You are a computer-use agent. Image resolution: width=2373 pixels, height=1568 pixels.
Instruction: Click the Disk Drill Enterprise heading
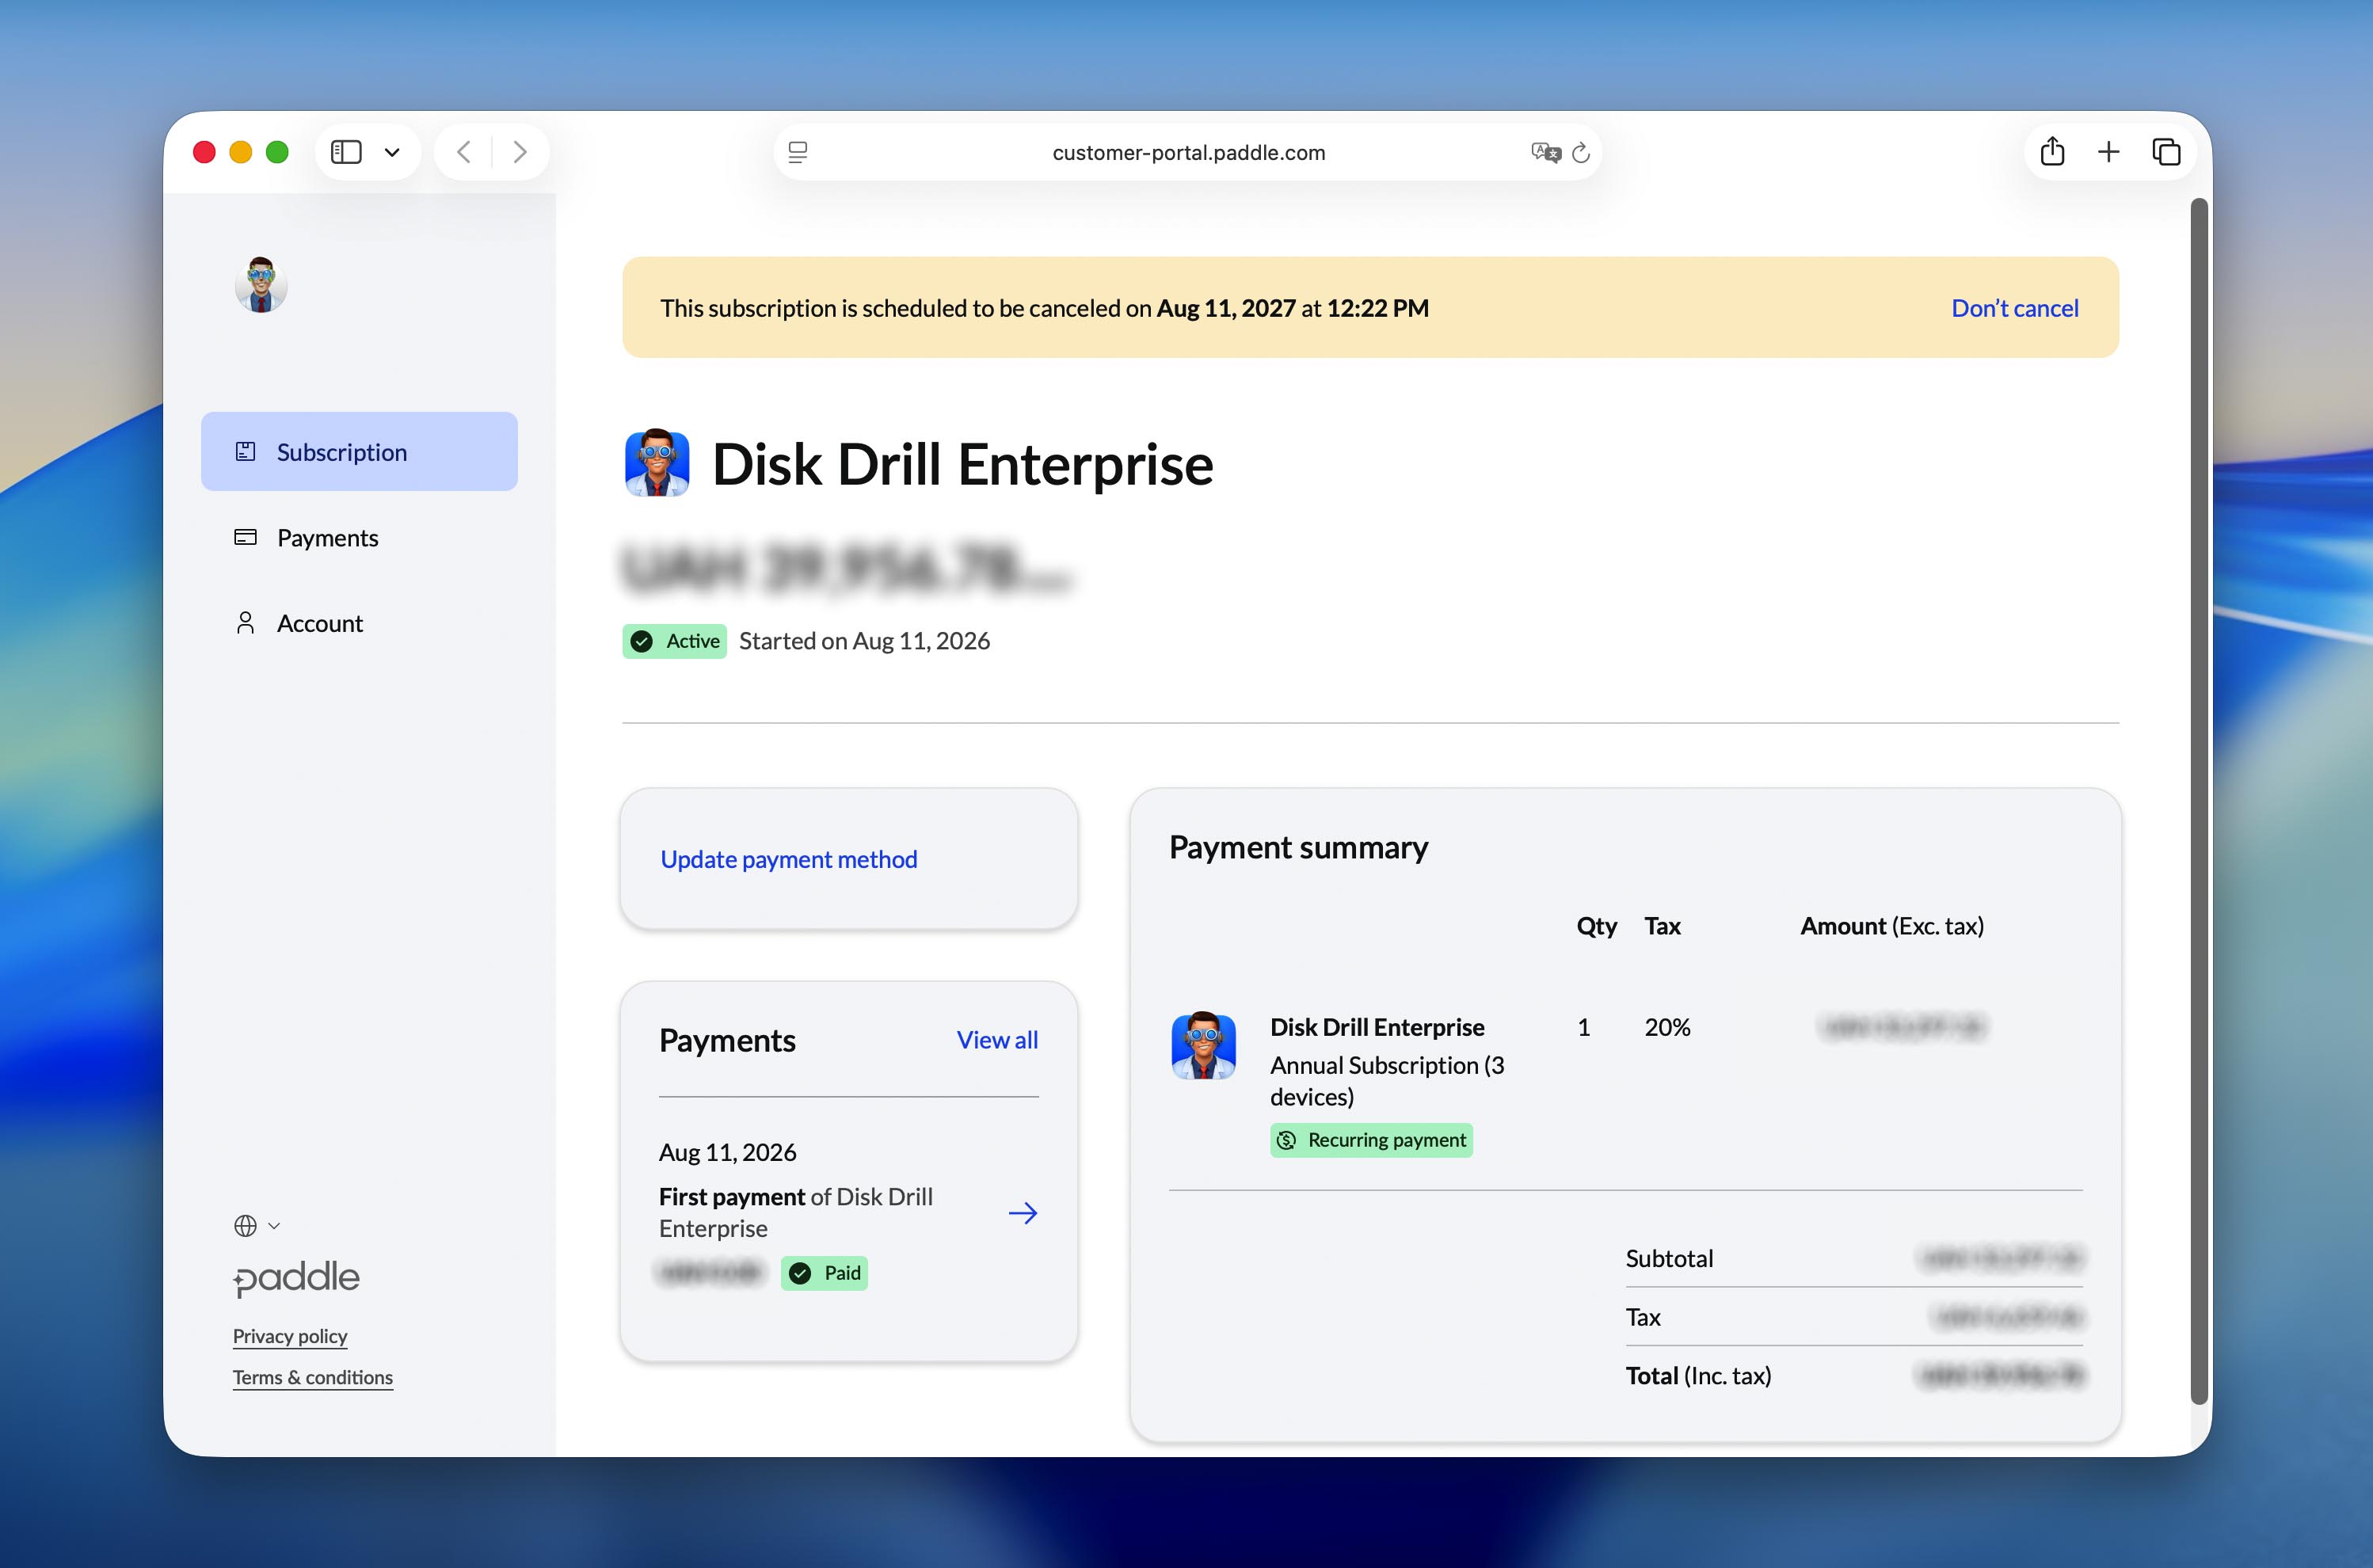click(x=963, y=464)
